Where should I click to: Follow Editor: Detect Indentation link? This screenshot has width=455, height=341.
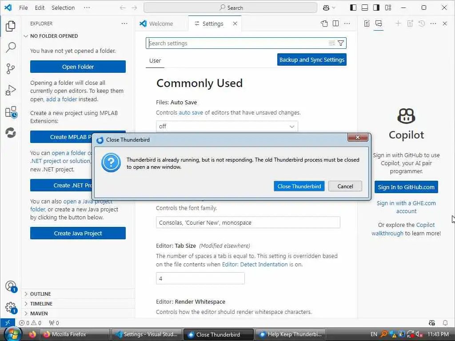click(x=255, y=265)
